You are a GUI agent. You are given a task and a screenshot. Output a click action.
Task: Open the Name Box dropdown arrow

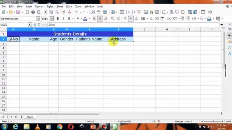(x=29, y=25)
